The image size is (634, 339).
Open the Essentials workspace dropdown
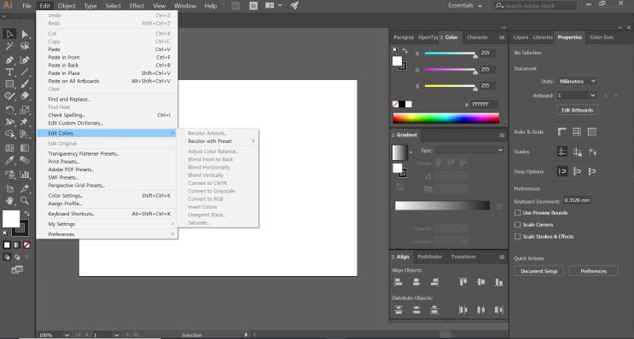465,6
